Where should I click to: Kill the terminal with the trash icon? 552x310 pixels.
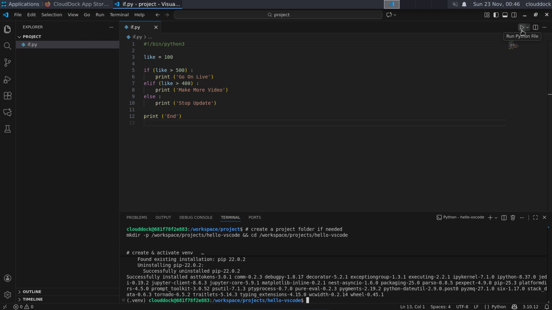point(513,217)
